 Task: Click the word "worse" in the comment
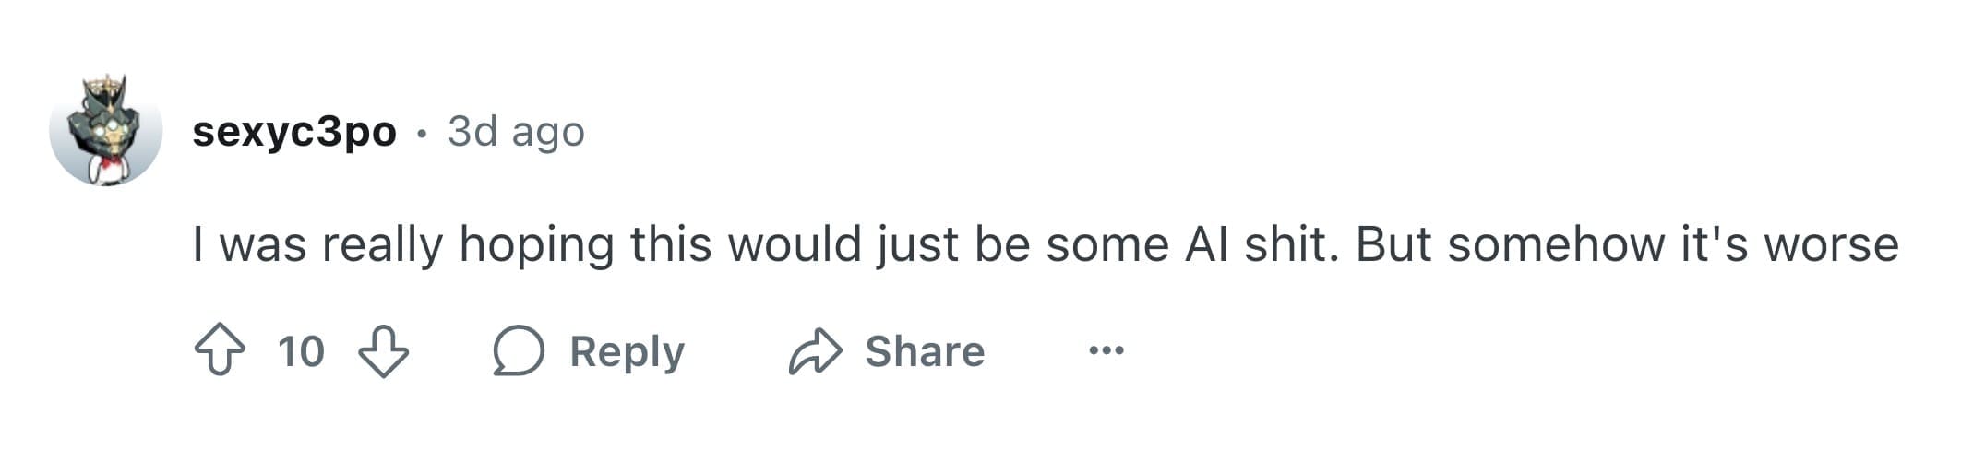click(x=1831, y=244)
